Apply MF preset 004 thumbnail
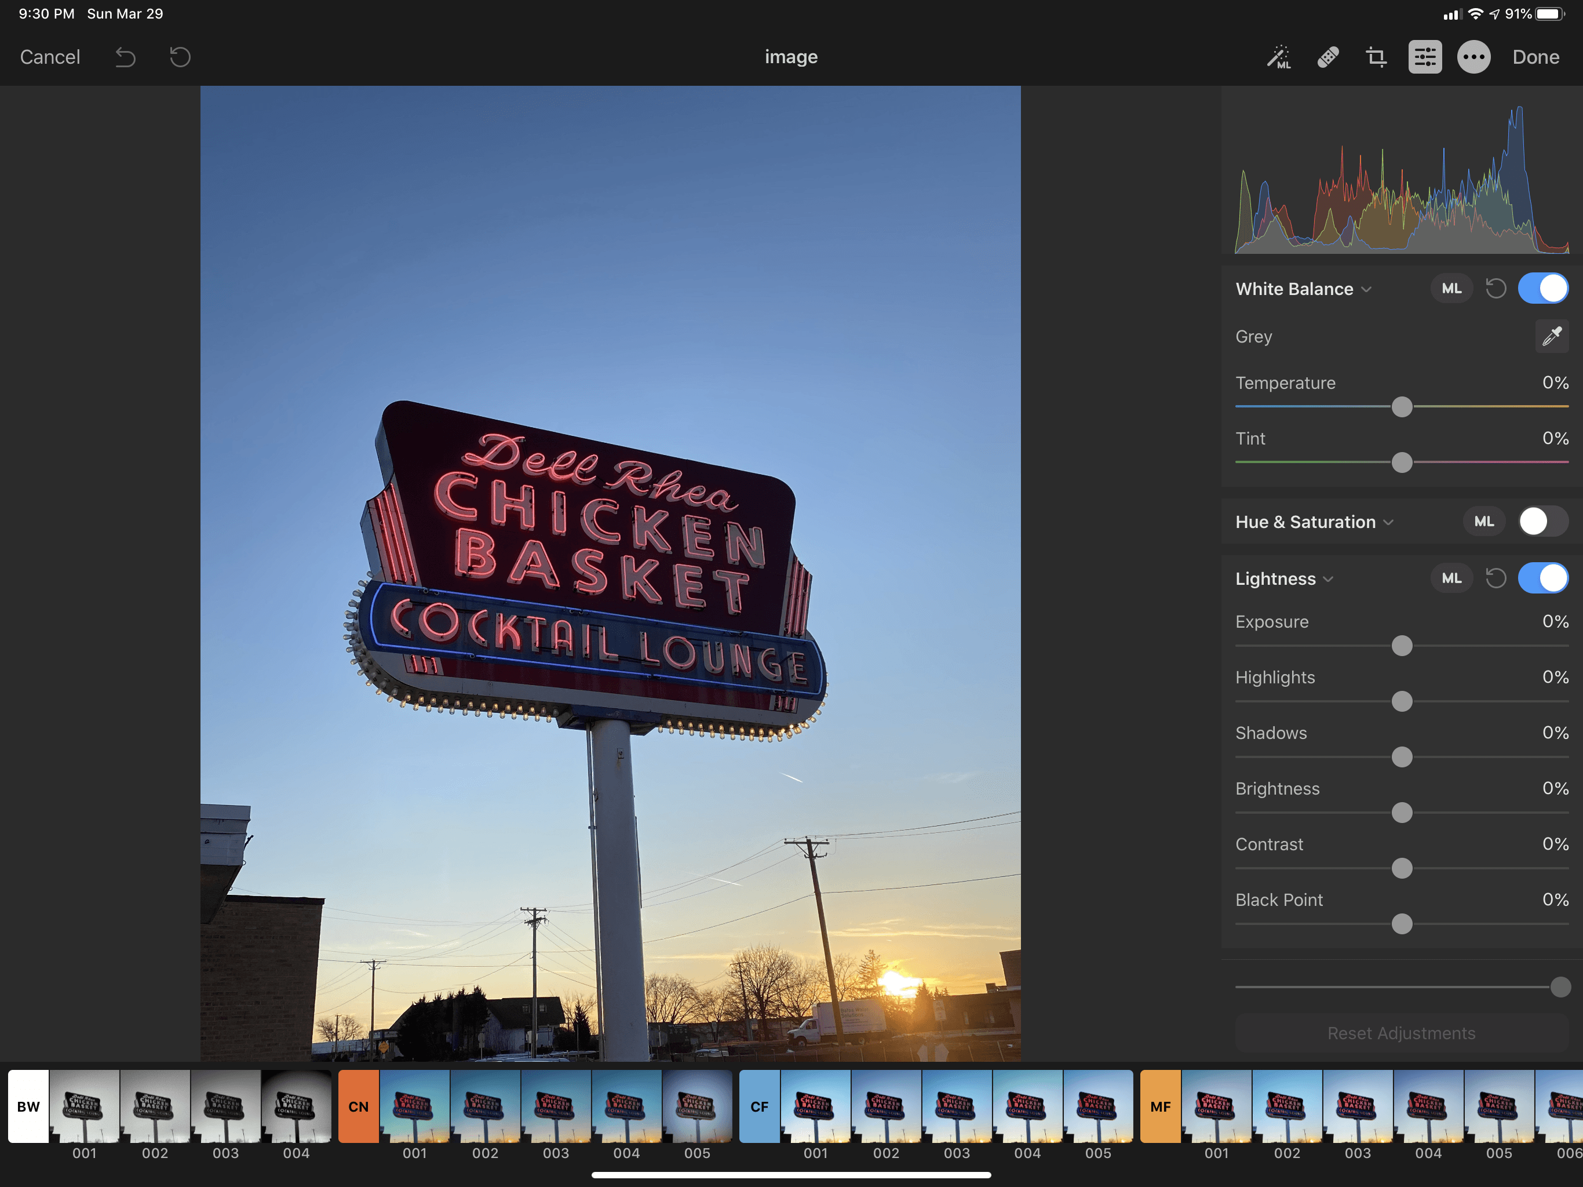This screenshot has height=1187, width=1583. pos(1428,1107)
